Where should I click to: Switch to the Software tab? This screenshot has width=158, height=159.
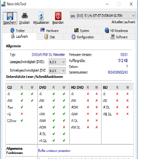119,37
